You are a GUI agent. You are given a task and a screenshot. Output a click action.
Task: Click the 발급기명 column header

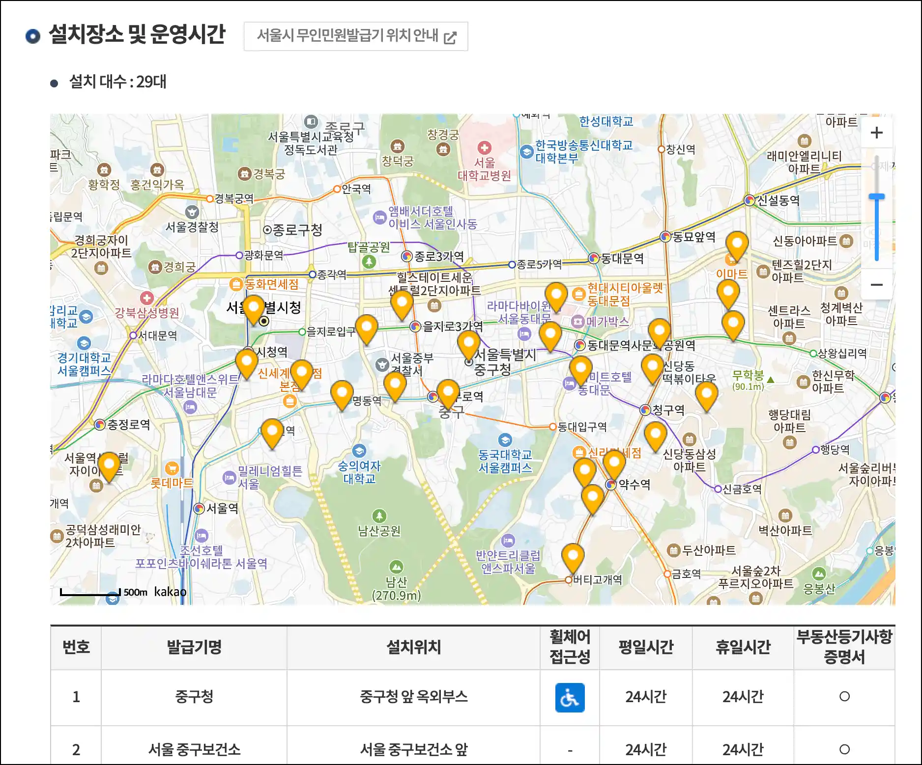click(194, 647)
